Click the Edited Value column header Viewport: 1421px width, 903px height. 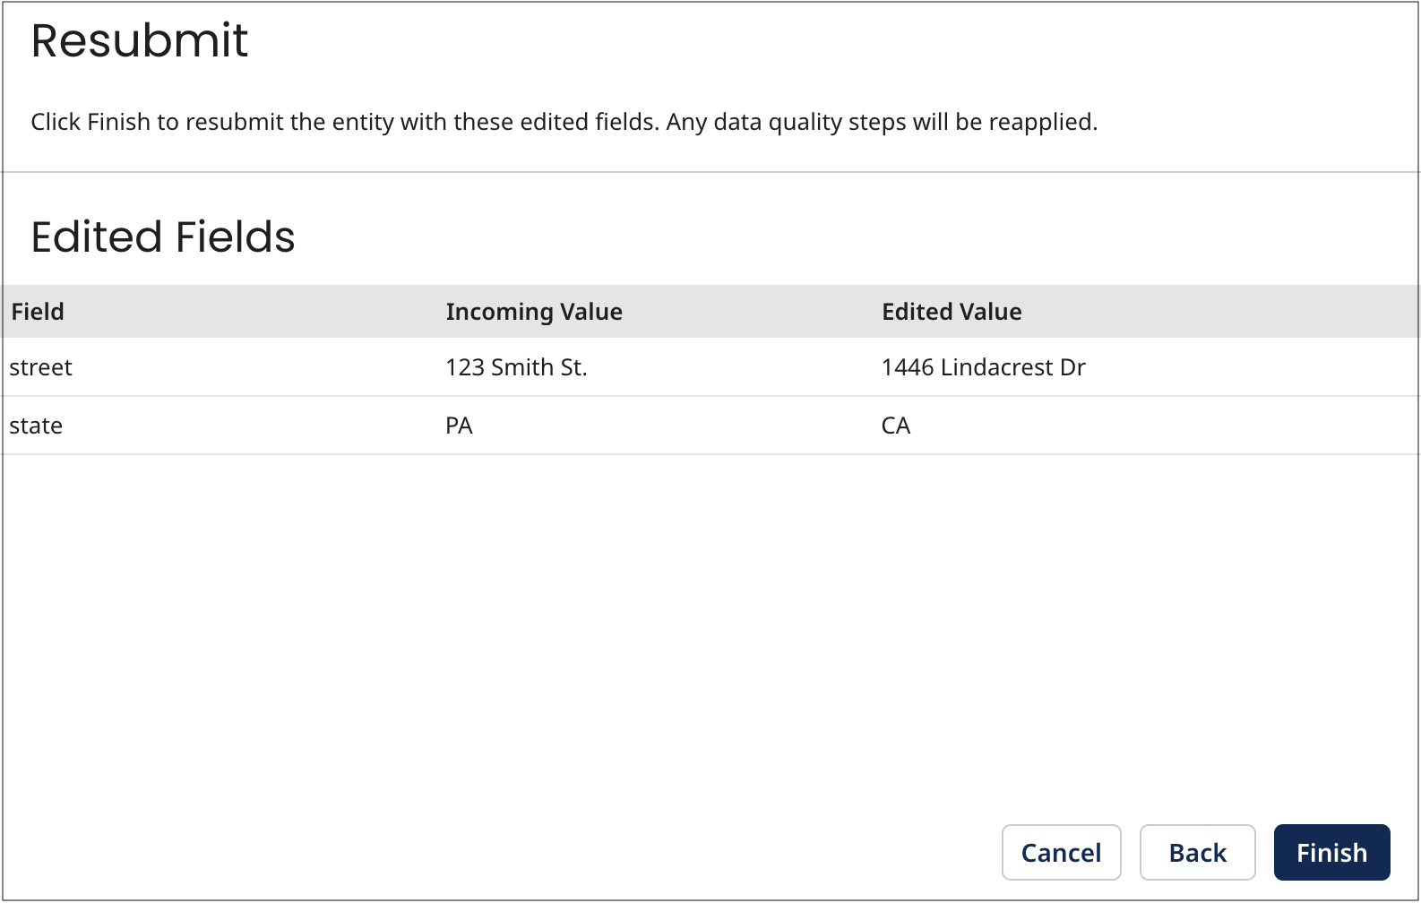(952, 312)
